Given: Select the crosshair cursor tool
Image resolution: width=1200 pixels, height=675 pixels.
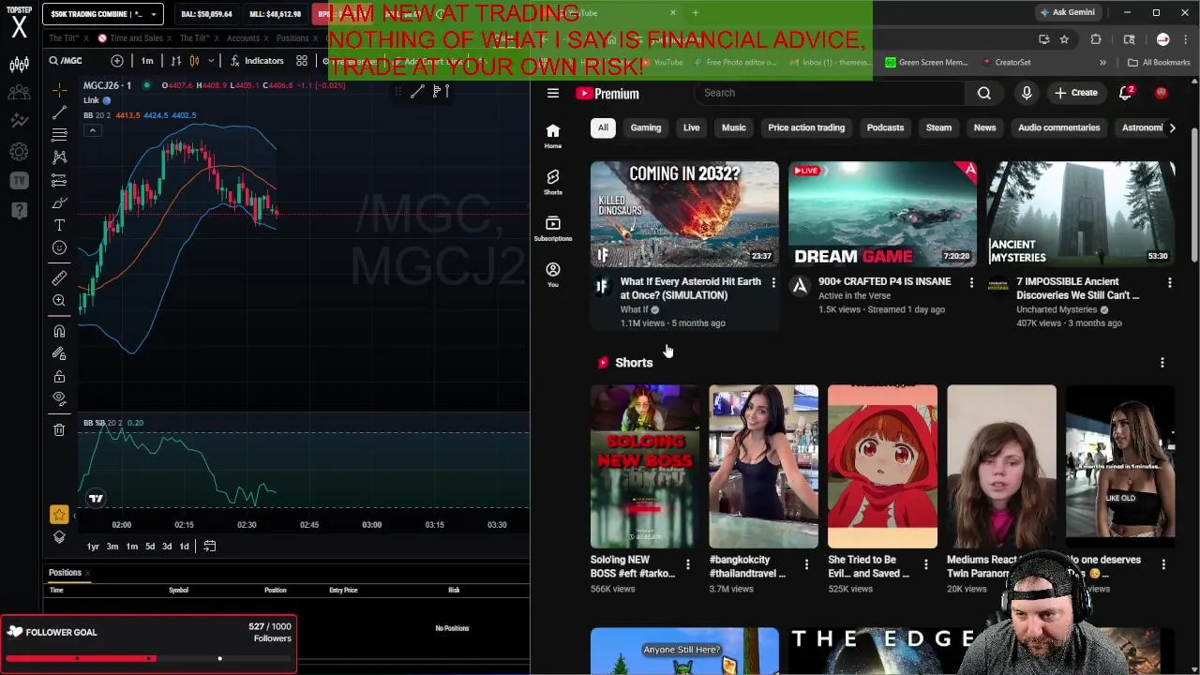Looking at the screenshot, I should pos(59,90).
